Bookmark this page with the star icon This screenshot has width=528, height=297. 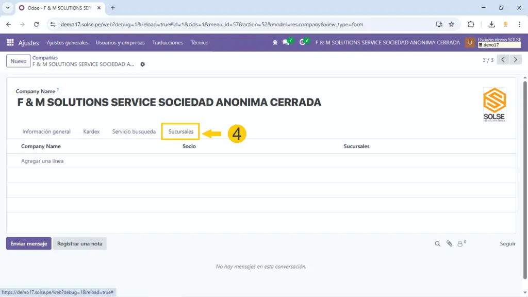[x=452, y=24]
